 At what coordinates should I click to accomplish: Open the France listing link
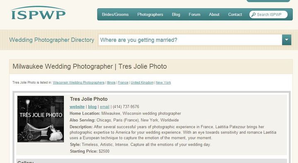click(123, 83)
